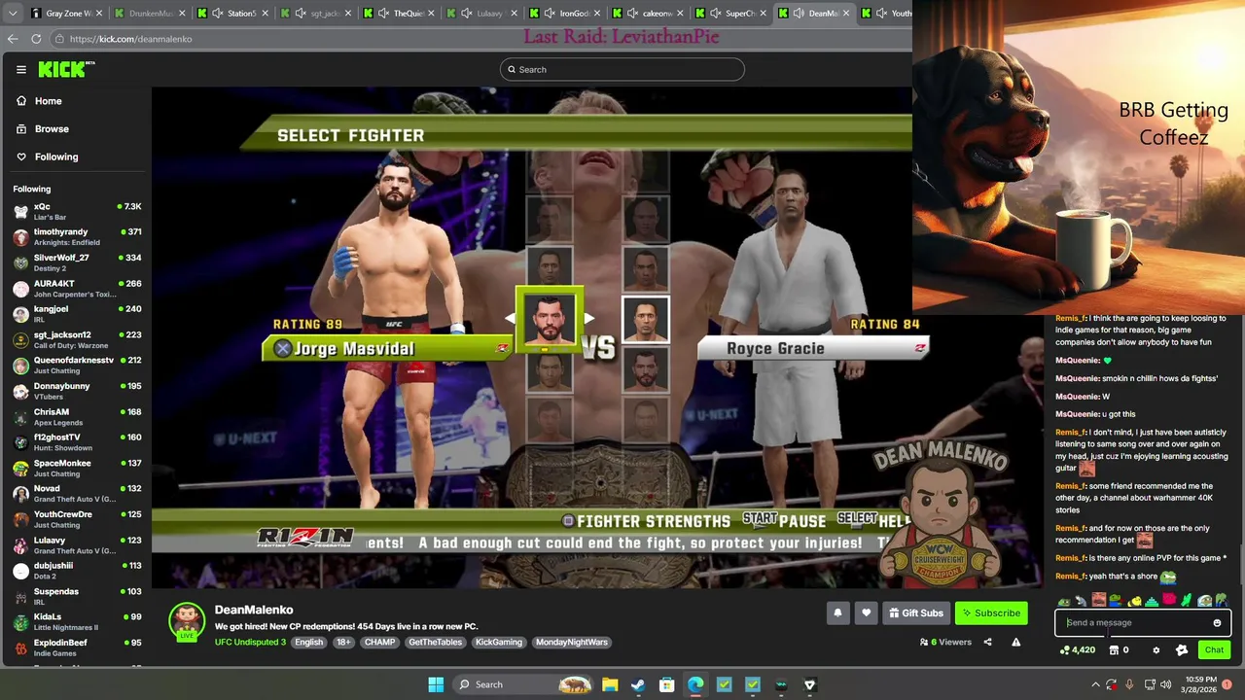Click the KickGaming tag

498,642
